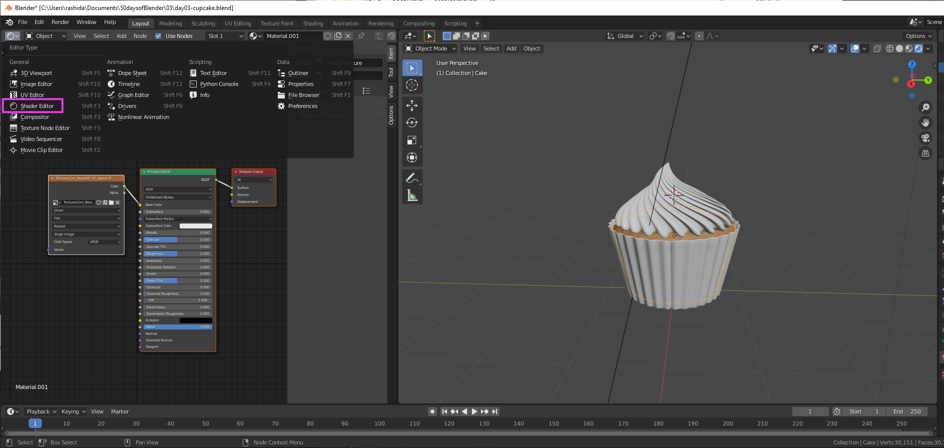Jump to the timeline end frame

click(x=495, y=411)
